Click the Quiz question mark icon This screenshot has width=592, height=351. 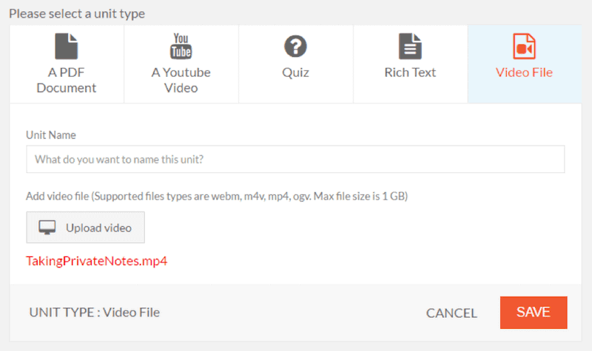pyautogui.click(x=295, y=47)
